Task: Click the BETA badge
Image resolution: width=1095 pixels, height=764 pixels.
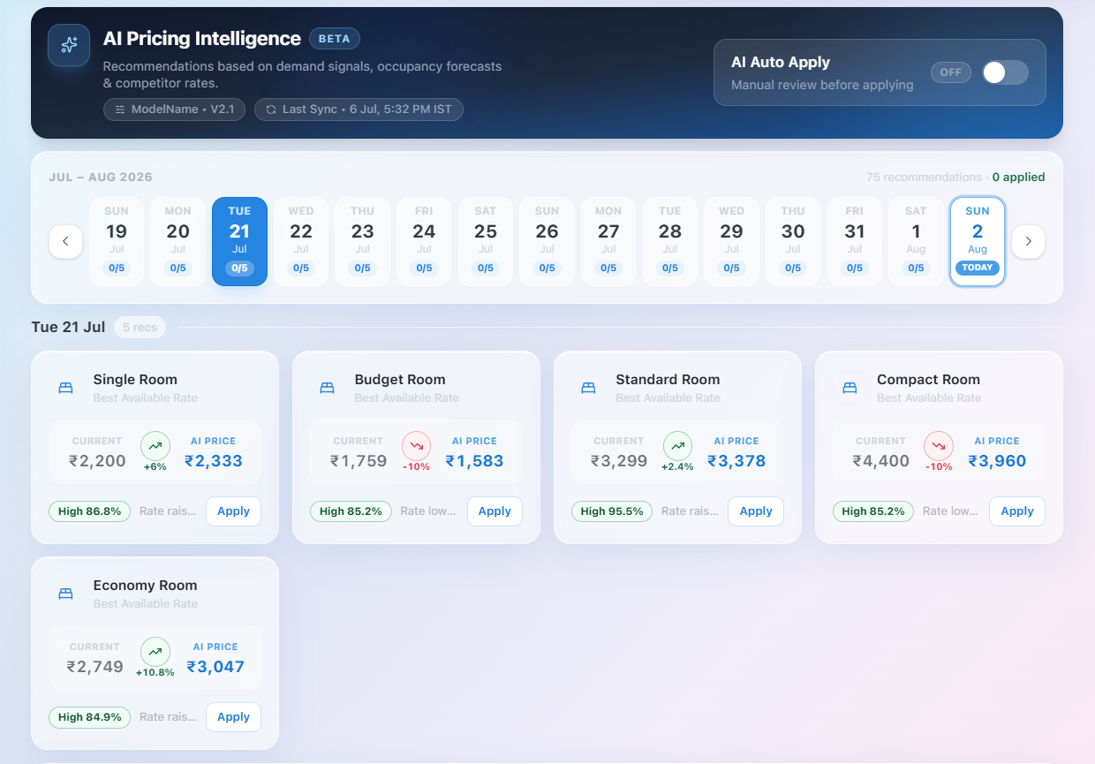Action: pyautogui.click(x=335, y=39)
